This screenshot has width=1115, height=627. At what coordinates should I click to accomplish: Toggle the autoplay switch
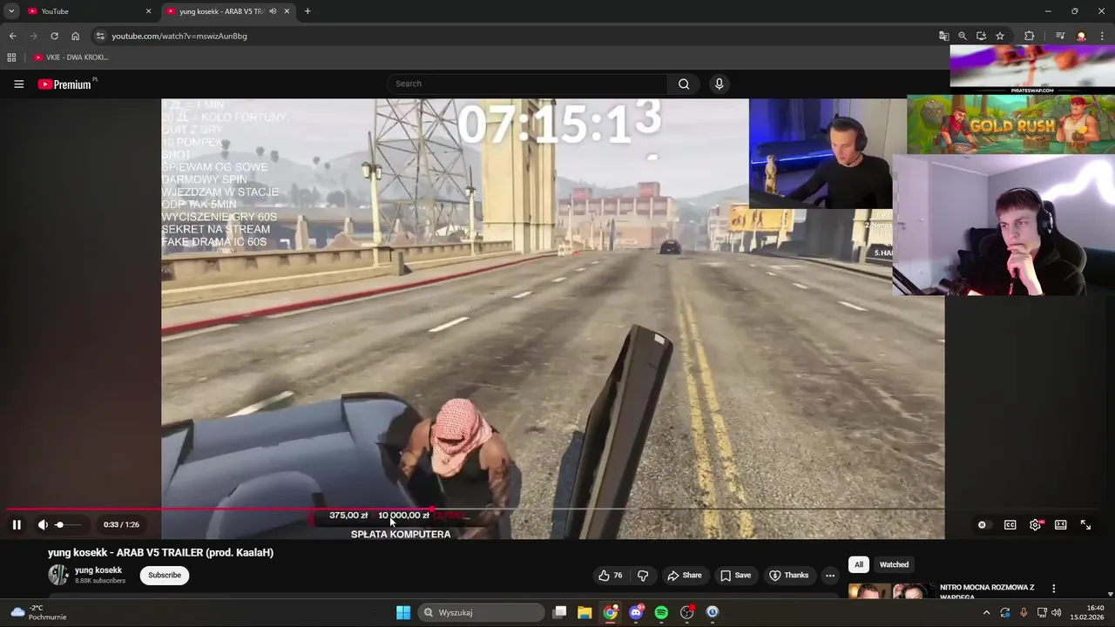click(x=982, y=524)
